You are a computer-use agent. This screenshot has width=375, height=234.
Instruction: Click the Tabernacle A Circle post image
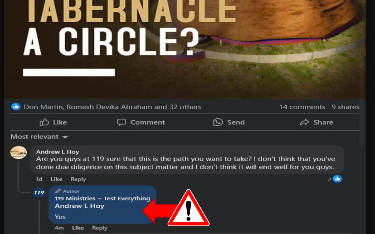(185, 49)
